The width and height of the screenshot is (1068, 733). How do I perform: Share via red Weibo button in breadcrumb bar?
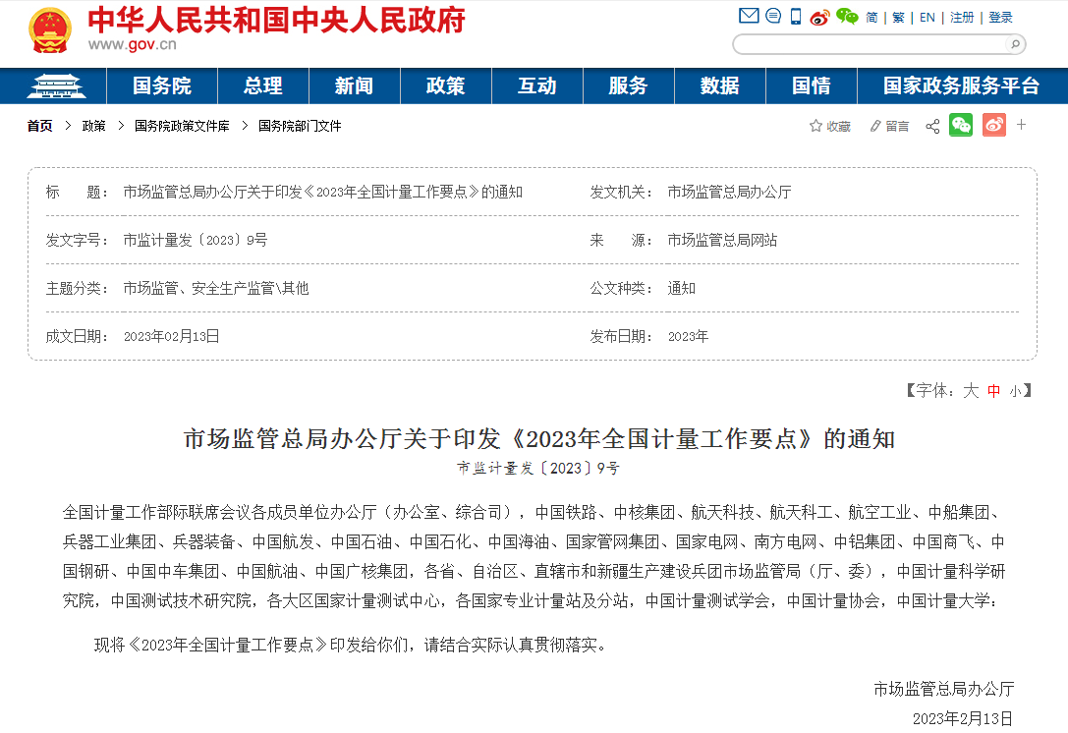point(994,126)
